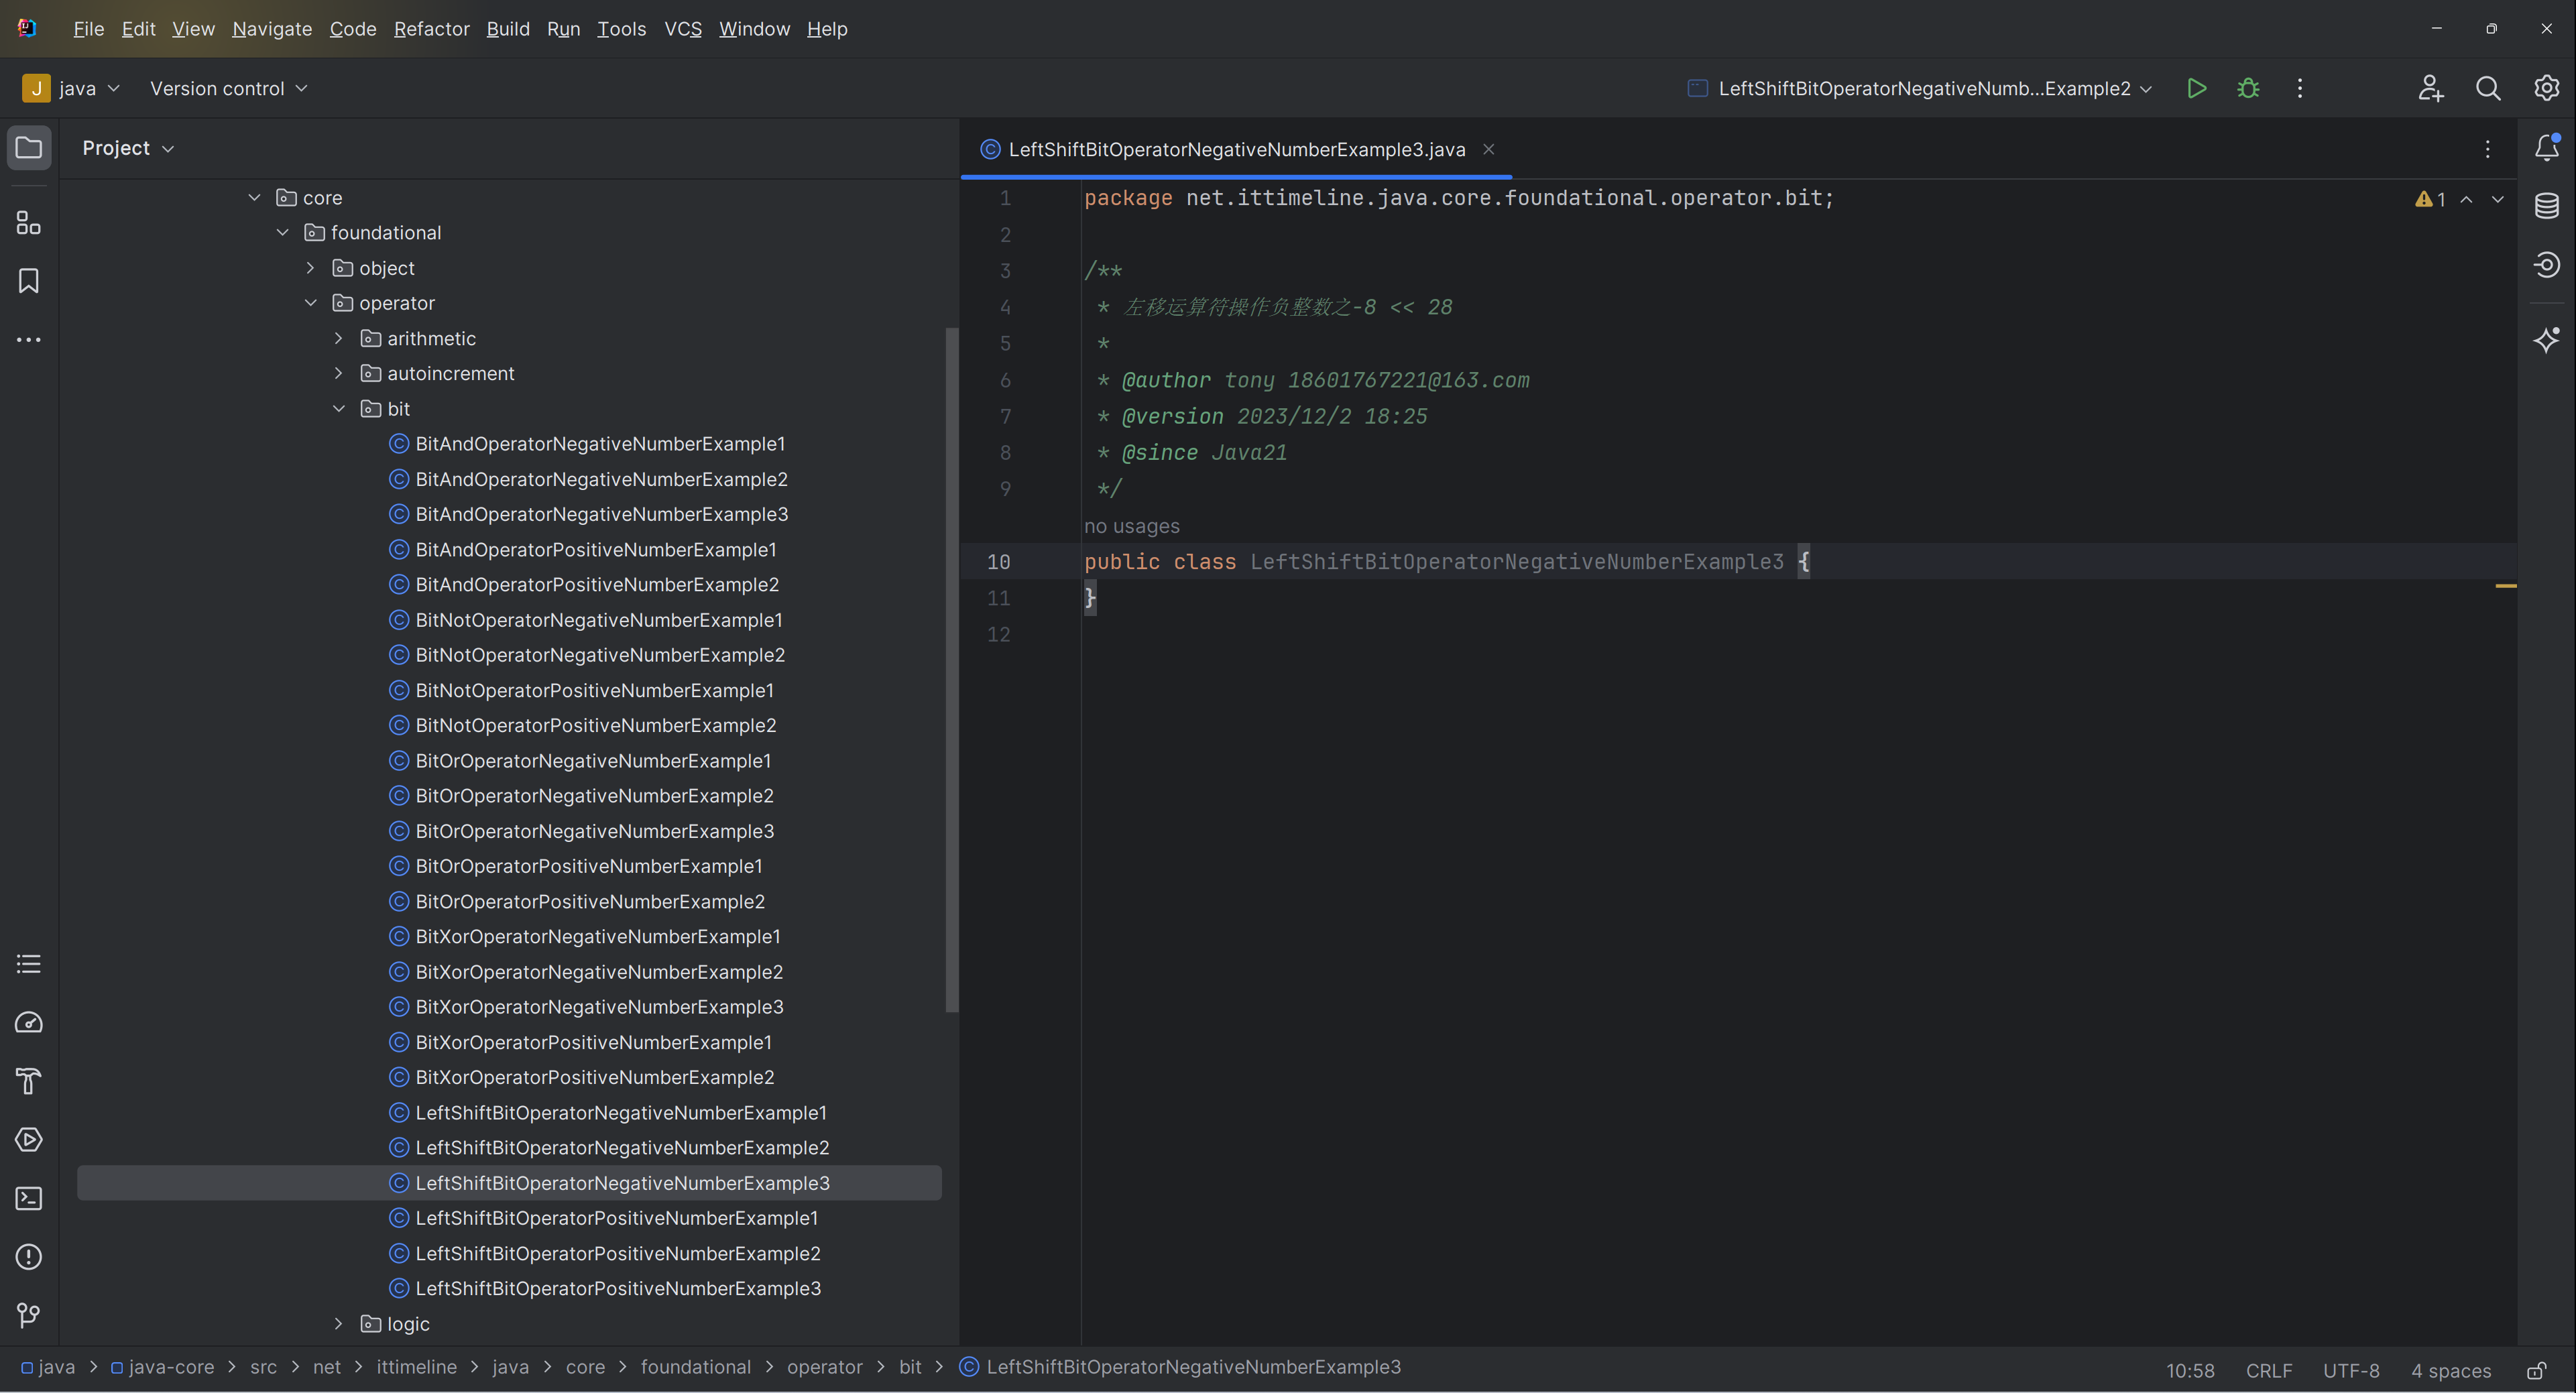This screenshot has width=2576, height=1393.
Task: Open Search Everywhere magnifier icon
Action: pyautogui.click(x=2488, y=88)
